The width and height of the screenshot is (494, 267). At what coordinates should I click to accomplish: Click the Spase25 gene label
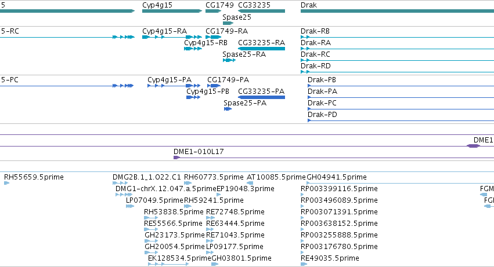(237, 17)
